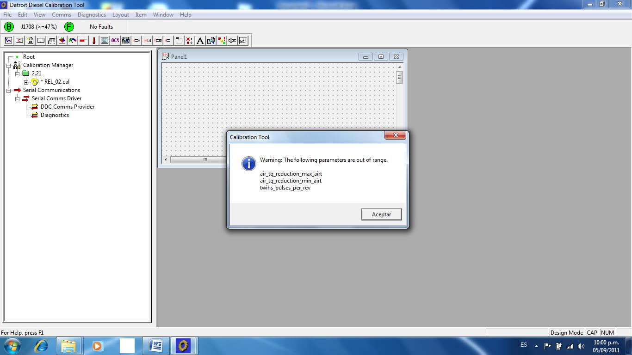Collapse the Serial Comms Driver node
Image resolution: width=632 pixels, height=355 pixels.
pyautogui.click(x=17, y=99)
